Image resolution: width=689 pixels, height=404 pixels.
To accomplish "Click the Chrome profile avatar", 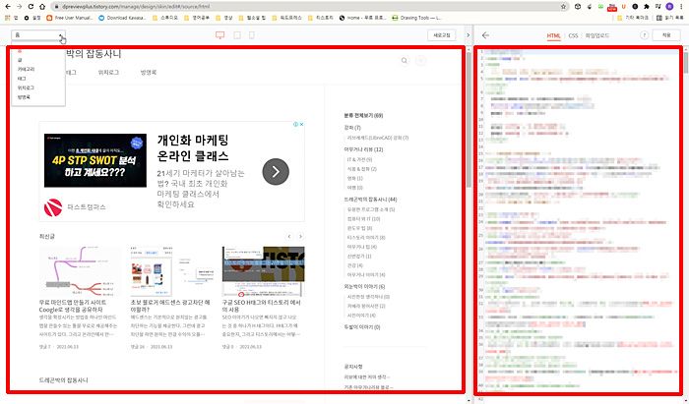I will pos(669,7).
